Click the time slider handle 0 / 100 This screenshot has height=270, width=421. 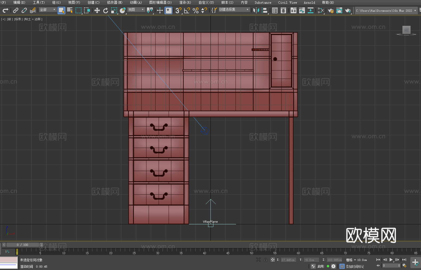(x=23, y=245)
